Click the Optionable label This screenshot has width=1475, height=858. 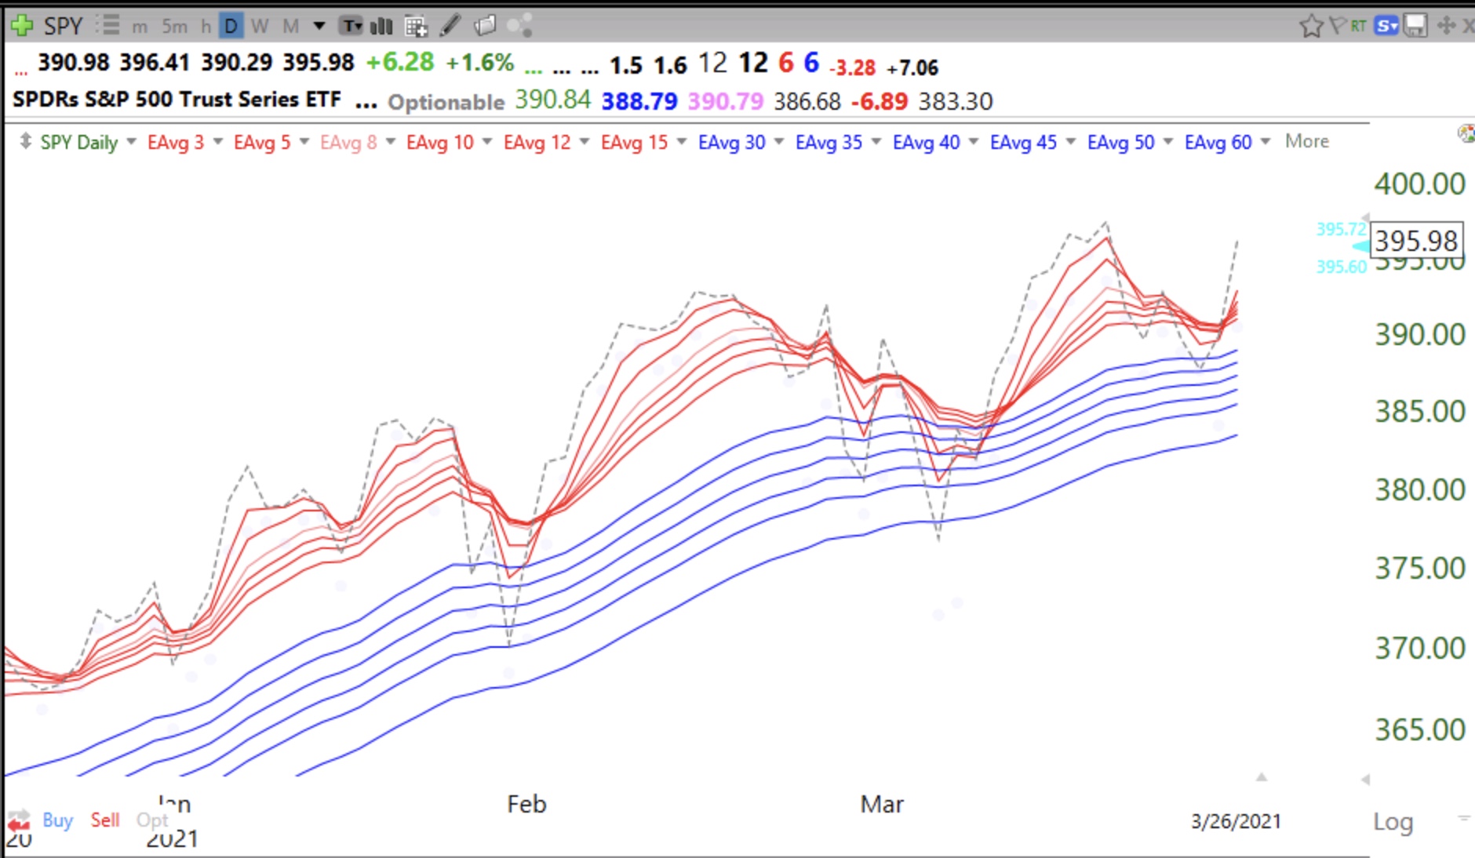[446, 102]
